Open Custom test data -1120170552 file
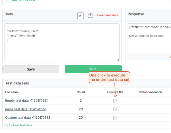 pos(28,118)
